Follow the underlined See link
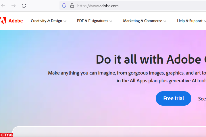206x137 pixels. point(202,99)
